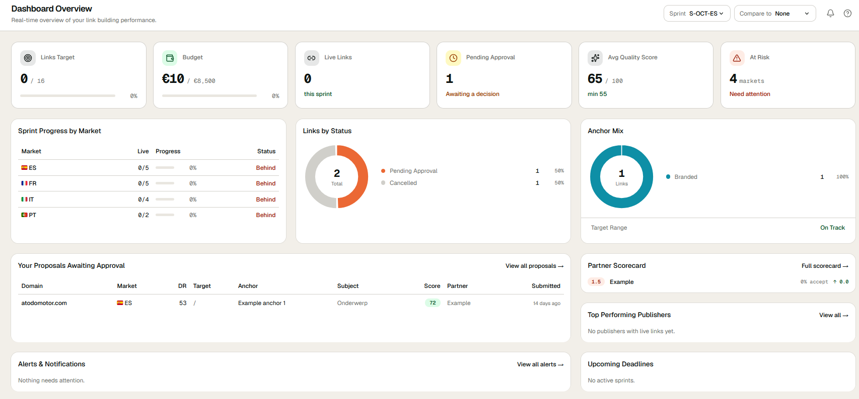Click the Need attention text
Screen dimensions: 859x399
[x=750, y=94]
